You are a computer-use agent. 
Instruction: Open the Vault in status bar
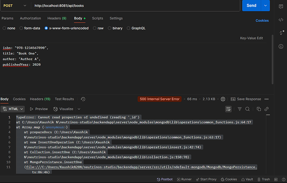(x=247, y=179)
